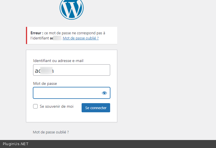Enable the "Se souvenir de moi" checkbox
Screen dimensions: 216x148
(35, 106)
